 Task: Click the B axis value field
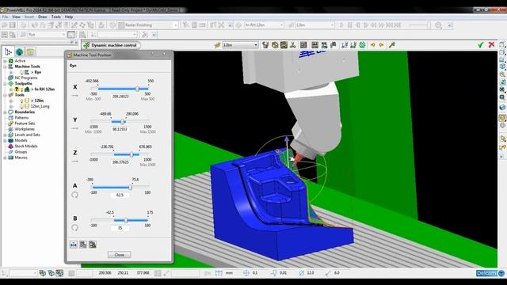120,228
